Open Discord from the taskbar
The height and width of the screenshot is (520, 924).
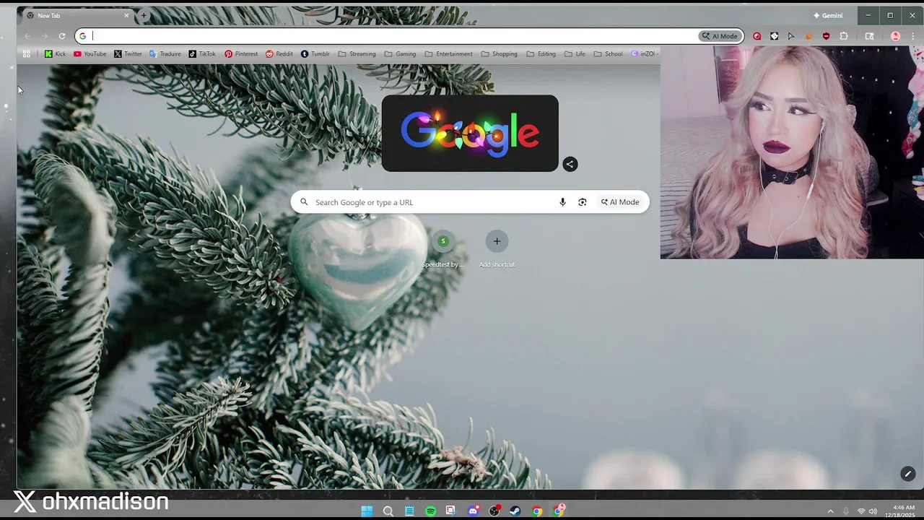point(473,511)
